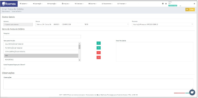This screenshot has height=98, width=198.
Task: Click the fcomex logo
Action: [9, 4]
